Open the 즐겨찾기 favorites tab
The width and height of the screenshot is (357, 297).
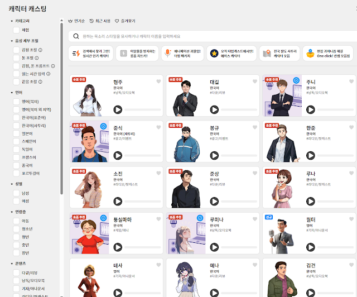[125, 21]
